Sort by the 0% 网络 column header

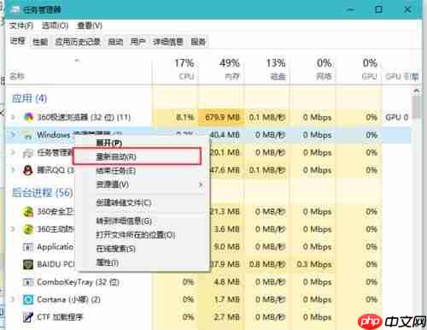click(313, 69)
